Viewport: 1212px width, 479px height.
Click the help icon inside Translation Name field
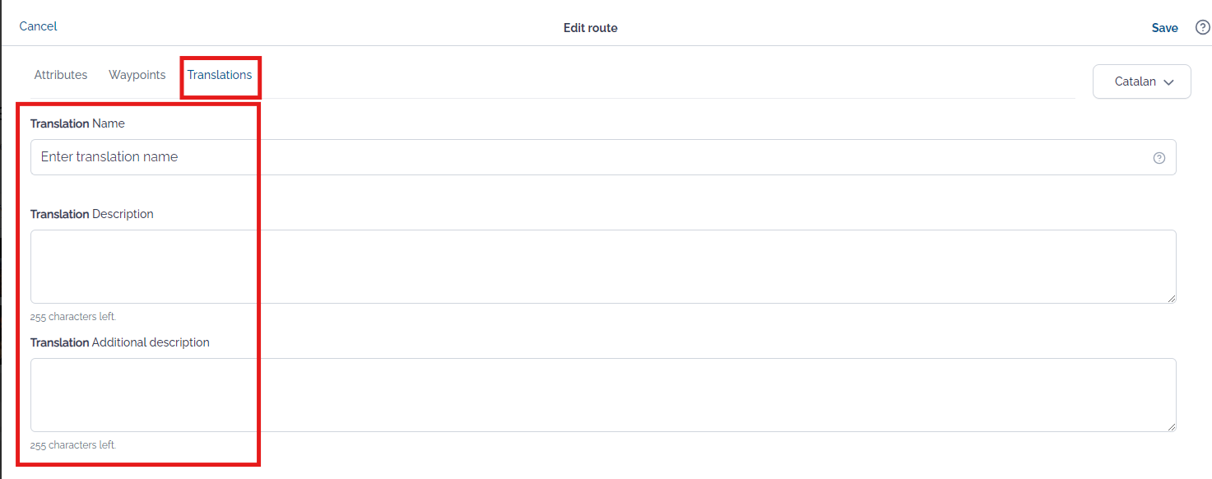click(1159, 158)
